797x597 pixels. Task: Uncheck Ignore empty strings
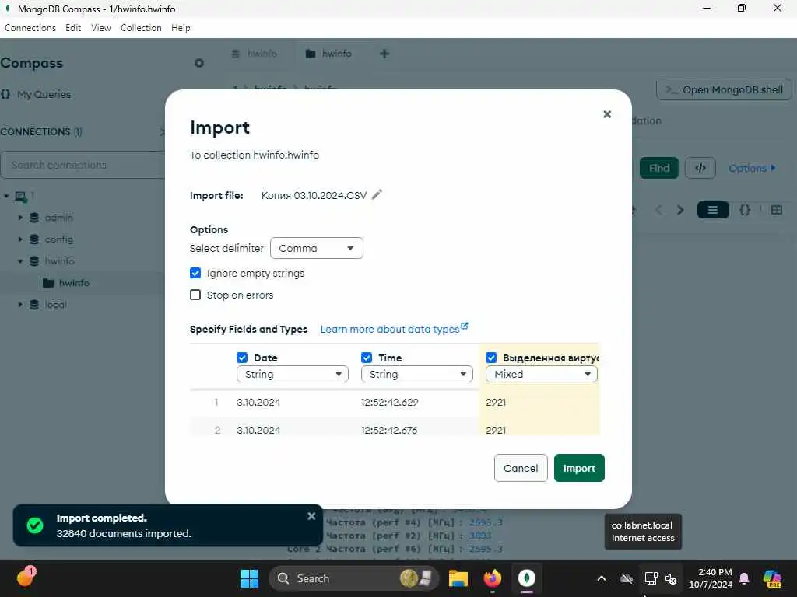point(195,273)
